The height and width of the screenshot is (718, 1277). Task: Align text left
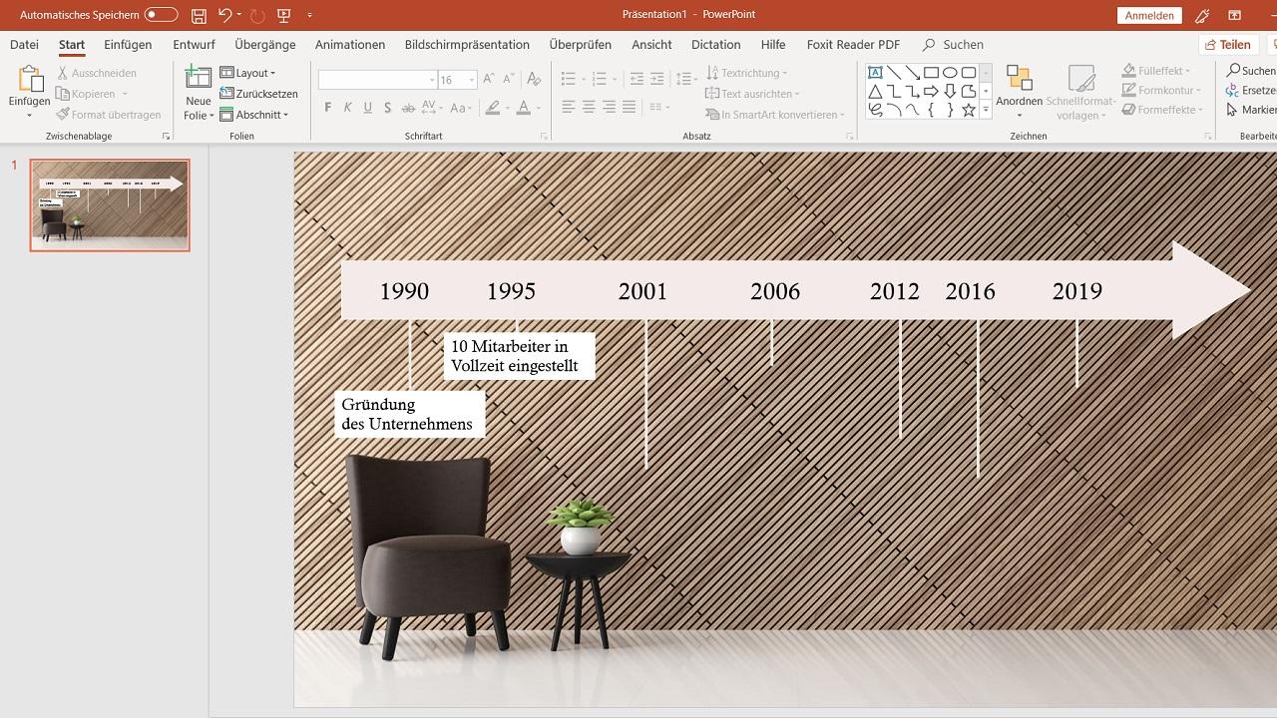point(568,107)
